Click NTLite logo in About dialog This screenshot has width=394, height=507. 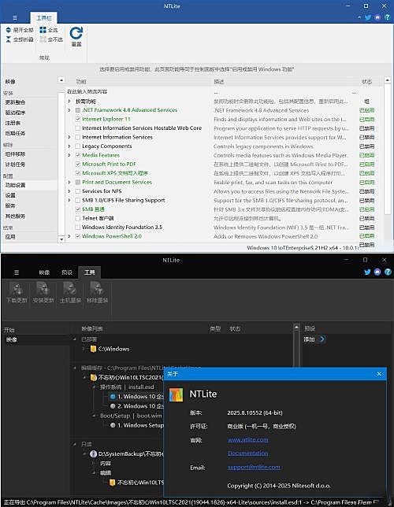[x=177, y=394]
